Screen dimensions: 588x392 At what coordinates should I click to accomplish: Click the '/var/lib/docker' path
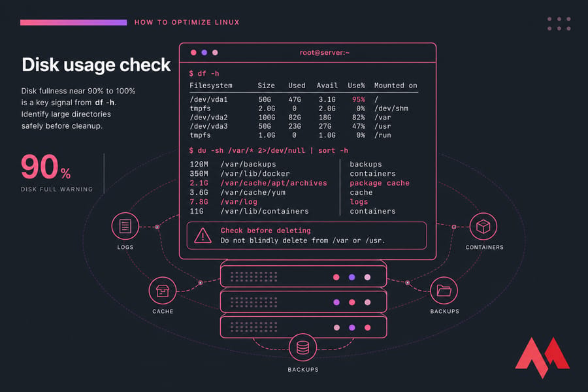255,174
